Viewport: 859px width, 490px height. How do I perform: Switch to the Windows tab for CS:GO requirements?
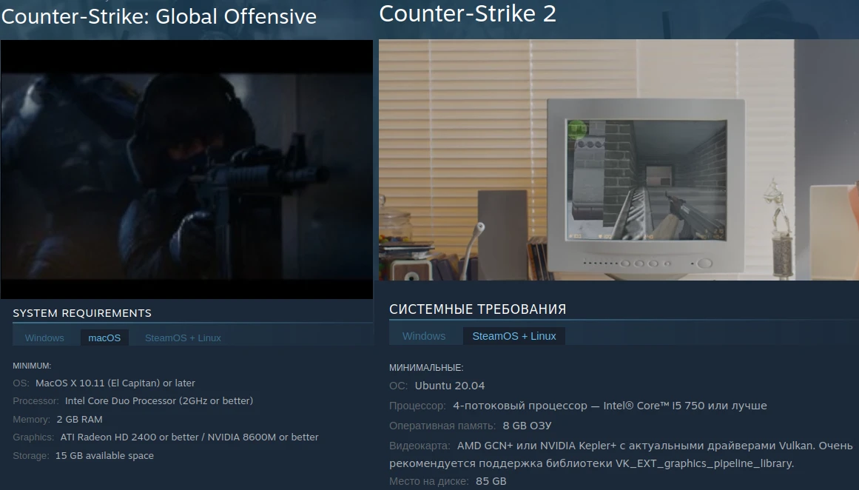click(x=44, y=338)
